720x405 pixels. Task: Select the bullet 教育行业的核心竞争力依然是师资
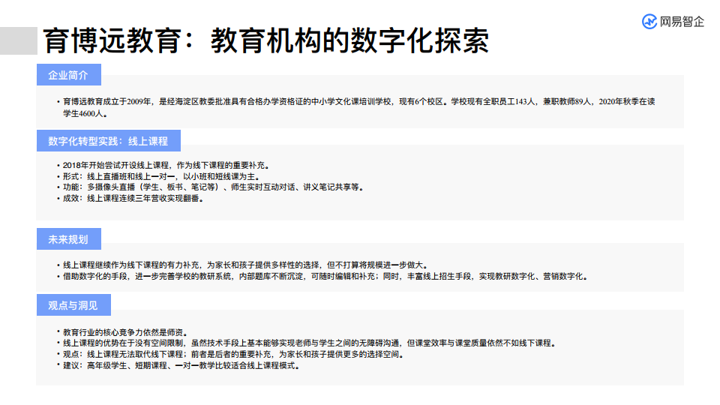(125, 331)
